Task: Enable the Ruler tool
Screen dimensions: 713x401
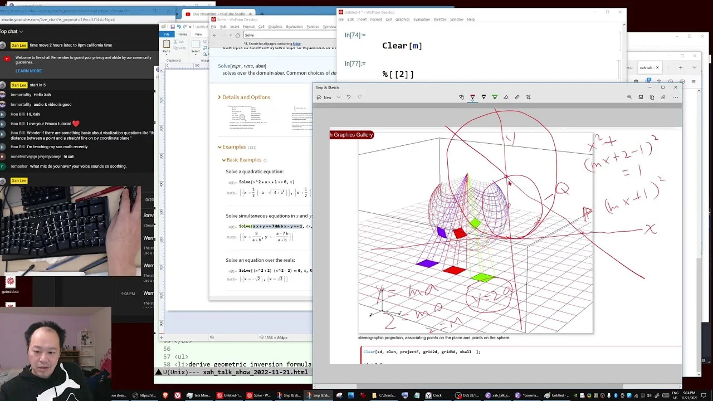Action: [x=517, y=97]
